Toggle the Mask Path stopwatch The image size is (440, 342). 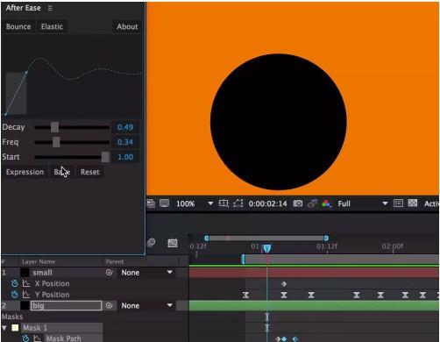25,338
